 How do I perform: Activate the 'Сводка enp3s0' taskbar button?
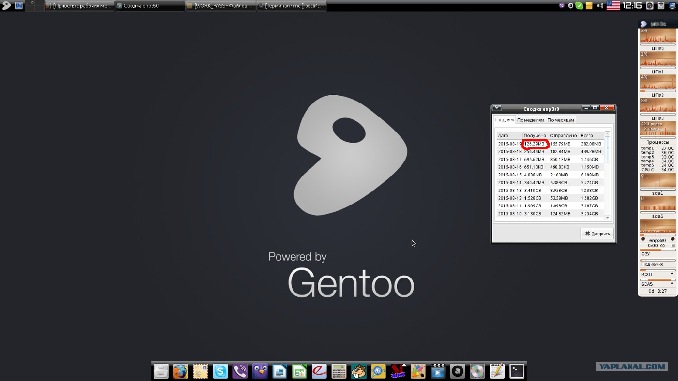[x=150, y=6]
